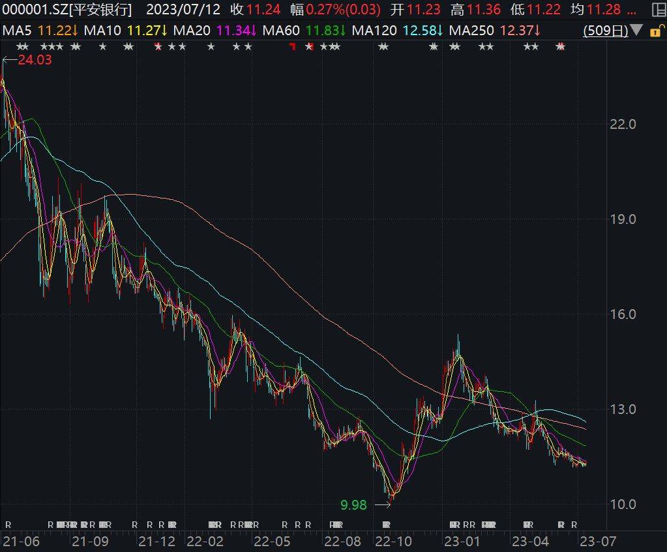Open the rightmost red star event marker
667x552 pixels.
click(x=560, y=46)
